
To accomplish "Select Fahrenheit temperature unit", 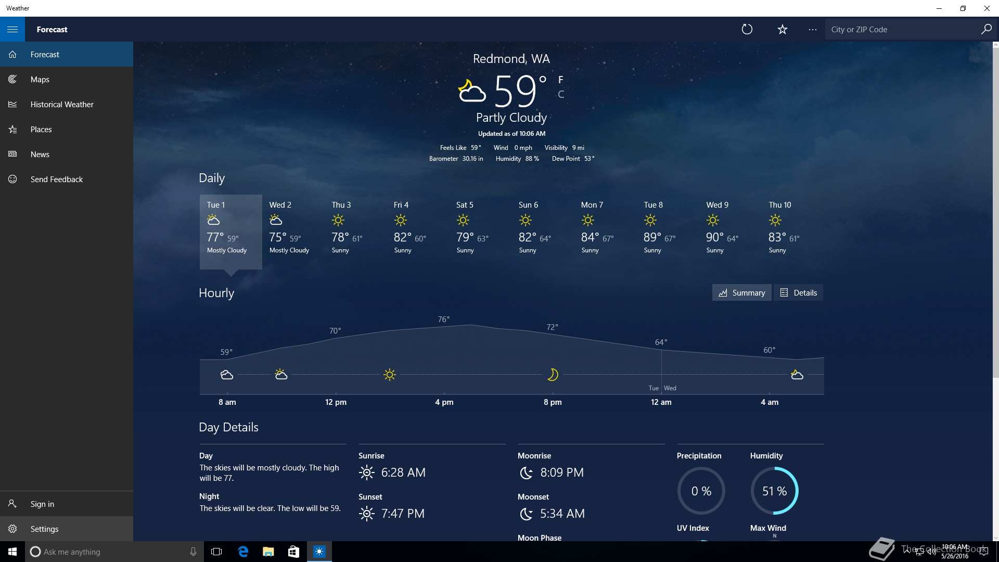I will click(x=560, y=80).
